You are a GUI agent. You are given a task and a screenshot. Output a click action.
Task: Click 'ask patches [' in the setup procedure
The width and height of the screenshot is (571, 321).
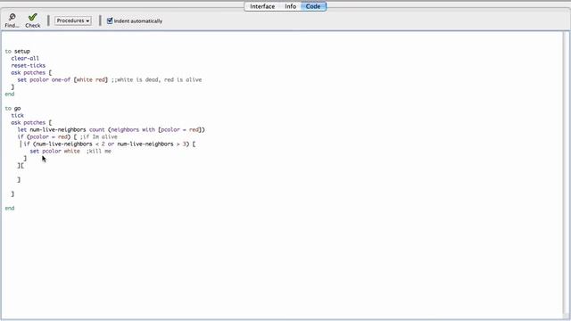(x=31, y=73)
